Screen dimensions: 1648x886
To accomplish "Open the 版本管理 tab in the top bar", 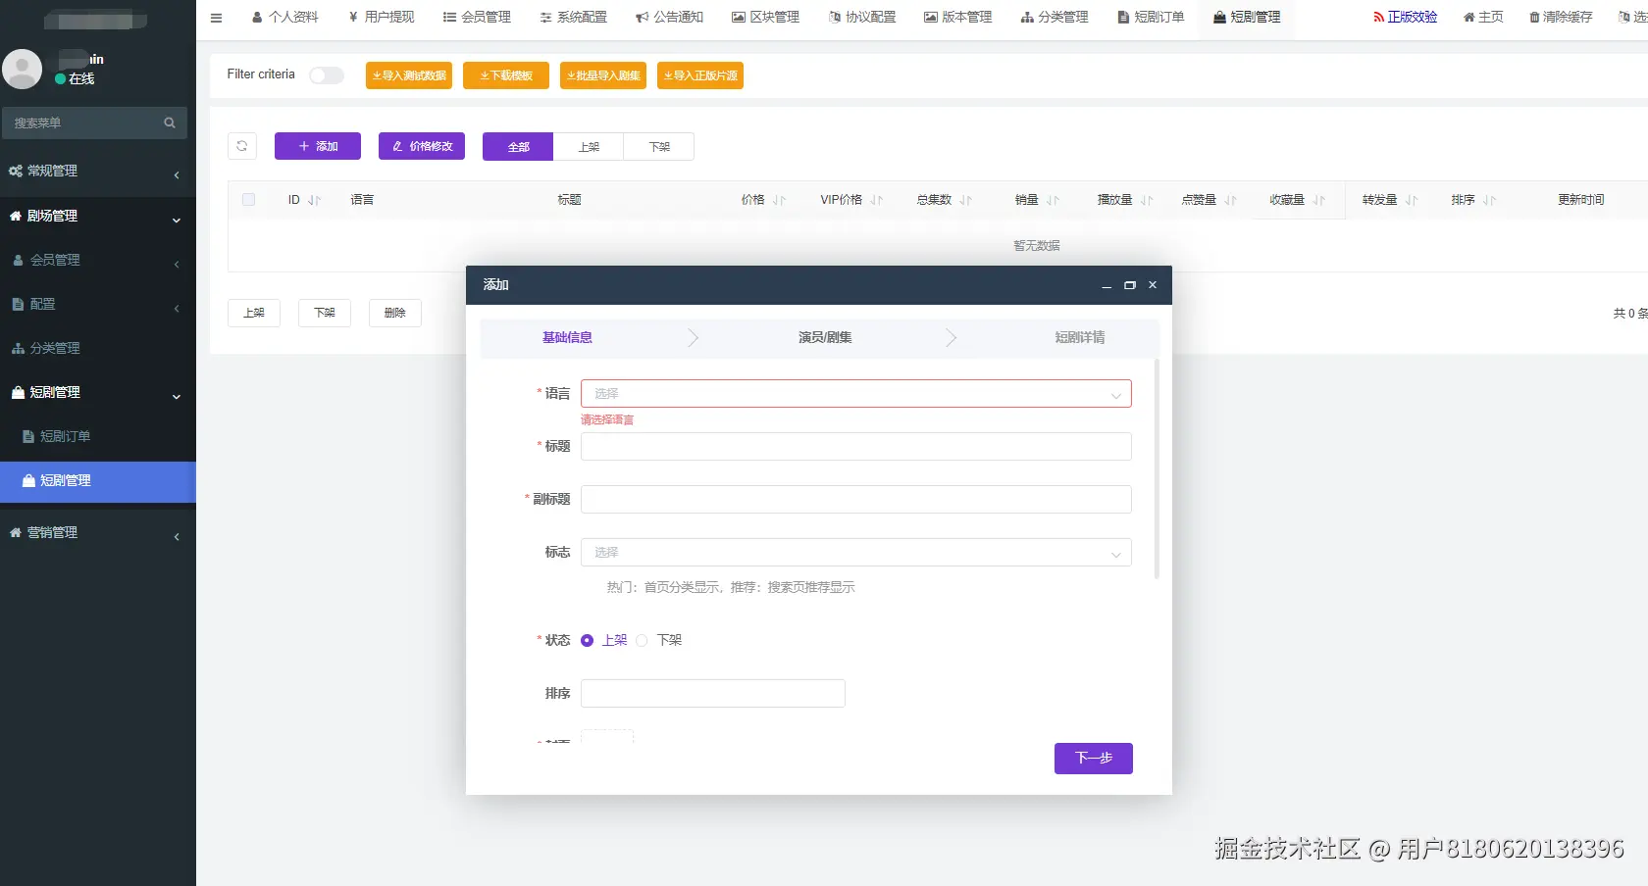I will [957, 18].
